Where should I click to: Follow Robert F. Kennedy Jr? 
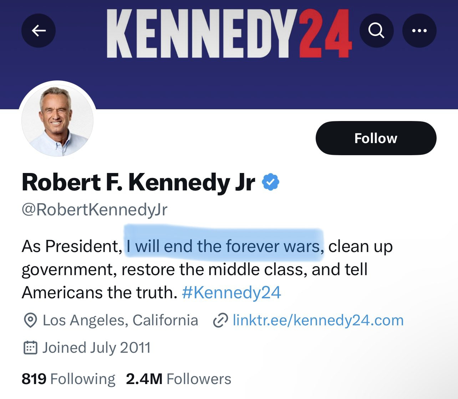pyautogui.click(x=376, y=138)
